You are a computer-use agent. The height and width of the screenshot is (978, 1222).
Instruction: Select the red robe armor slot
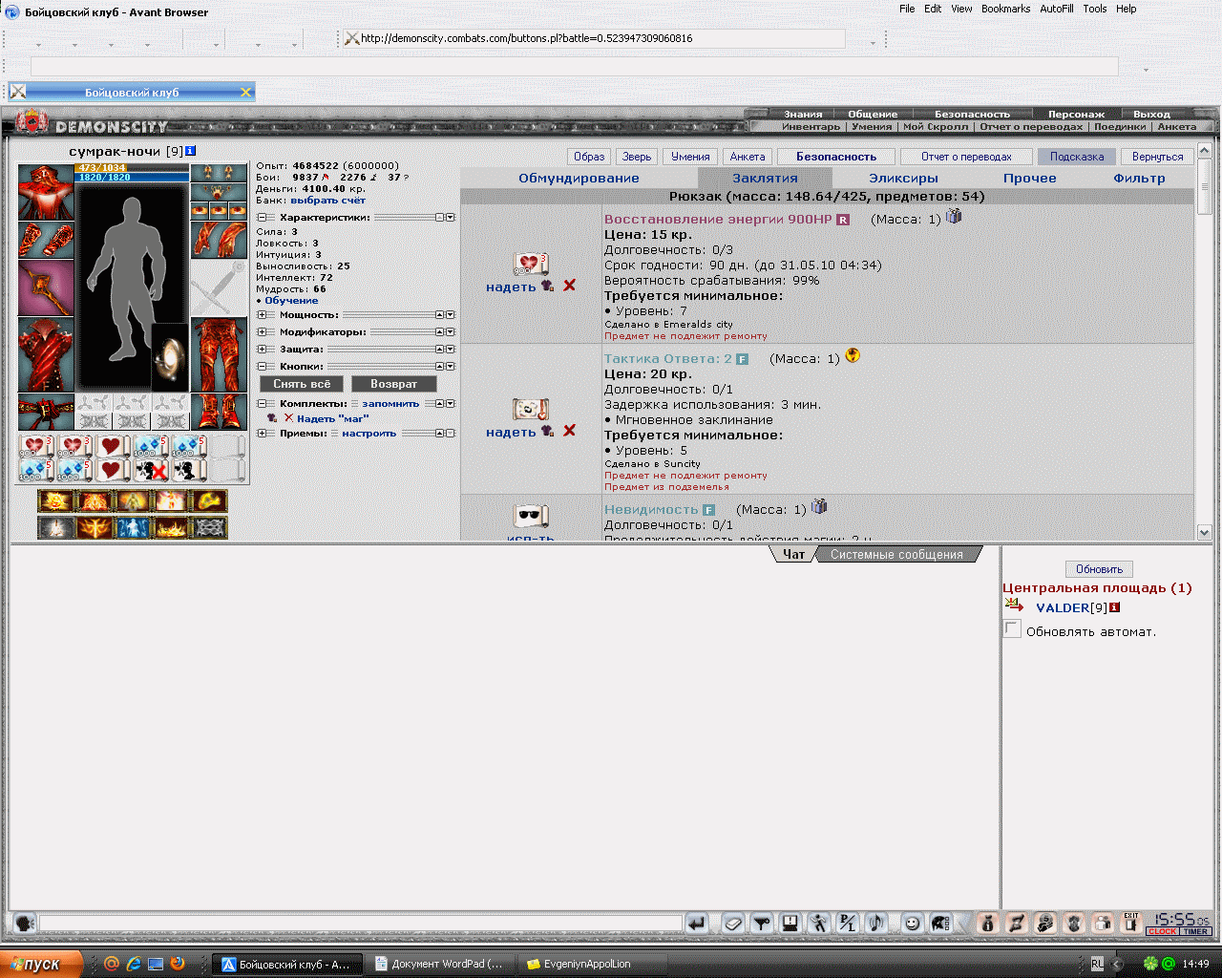(x=46, y=355)
